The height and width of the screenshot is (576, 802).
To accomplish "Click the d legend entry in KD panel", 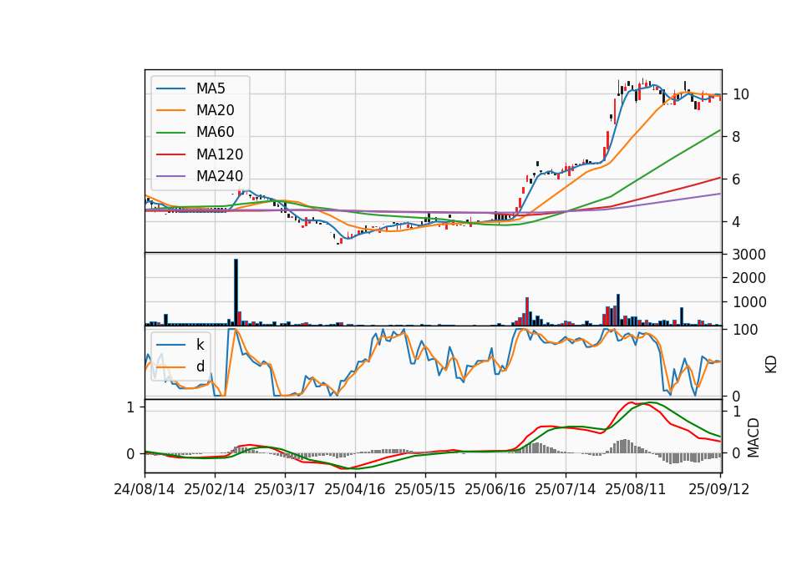I will tap(200, 366).
